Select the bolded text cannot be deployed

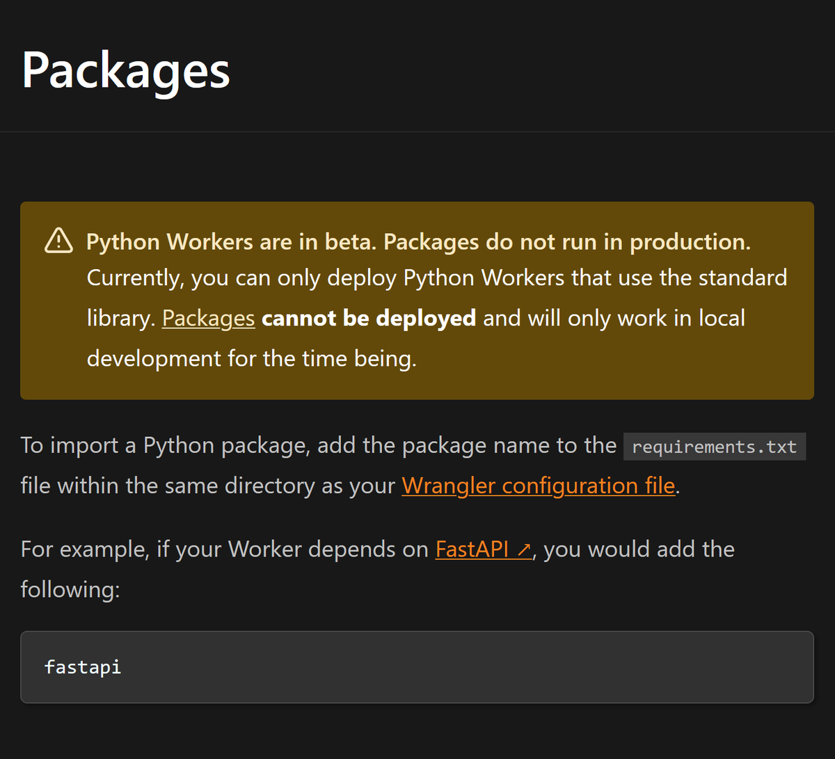[367, 318]
